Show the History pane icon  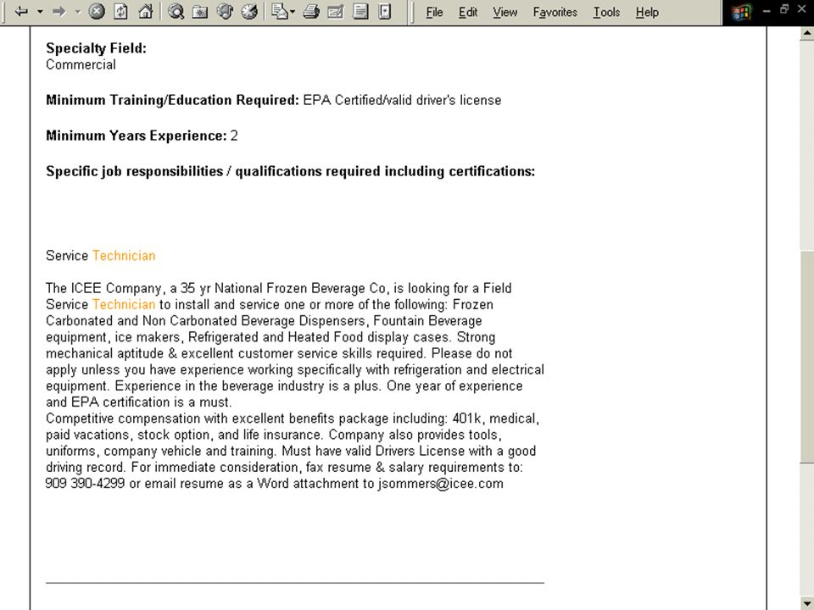(249, 11)
